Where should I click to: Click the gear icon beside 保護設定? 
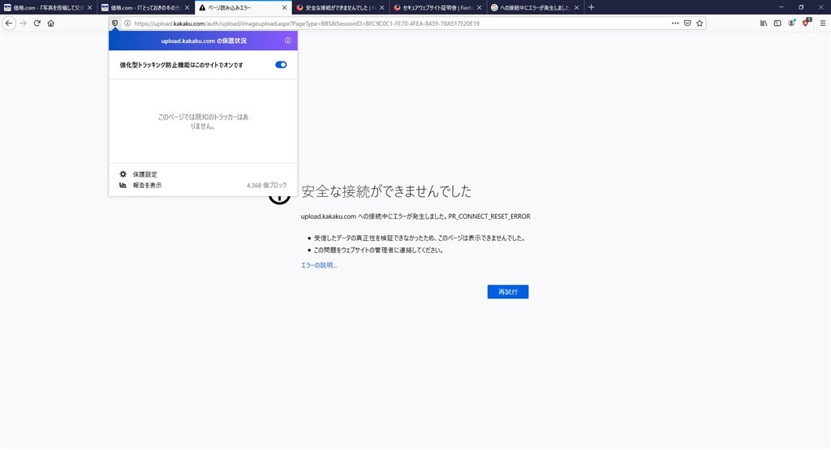pyautogui.click(x=123, y=174)
